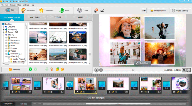Open the notifications bell icon
Viewport: 192px width, 106px height.
coord(96,11)
